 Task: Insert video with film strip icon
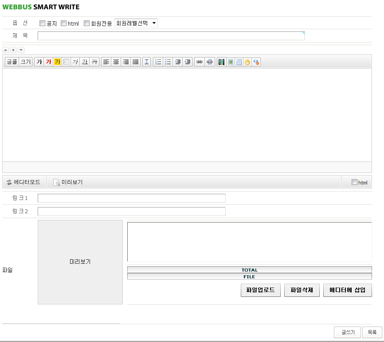click(x=221, y=62)
